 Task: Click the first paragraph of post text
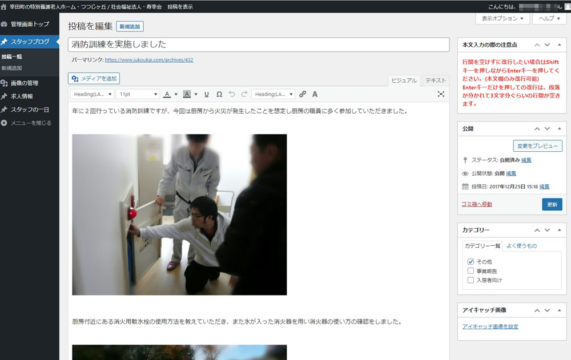239,111
